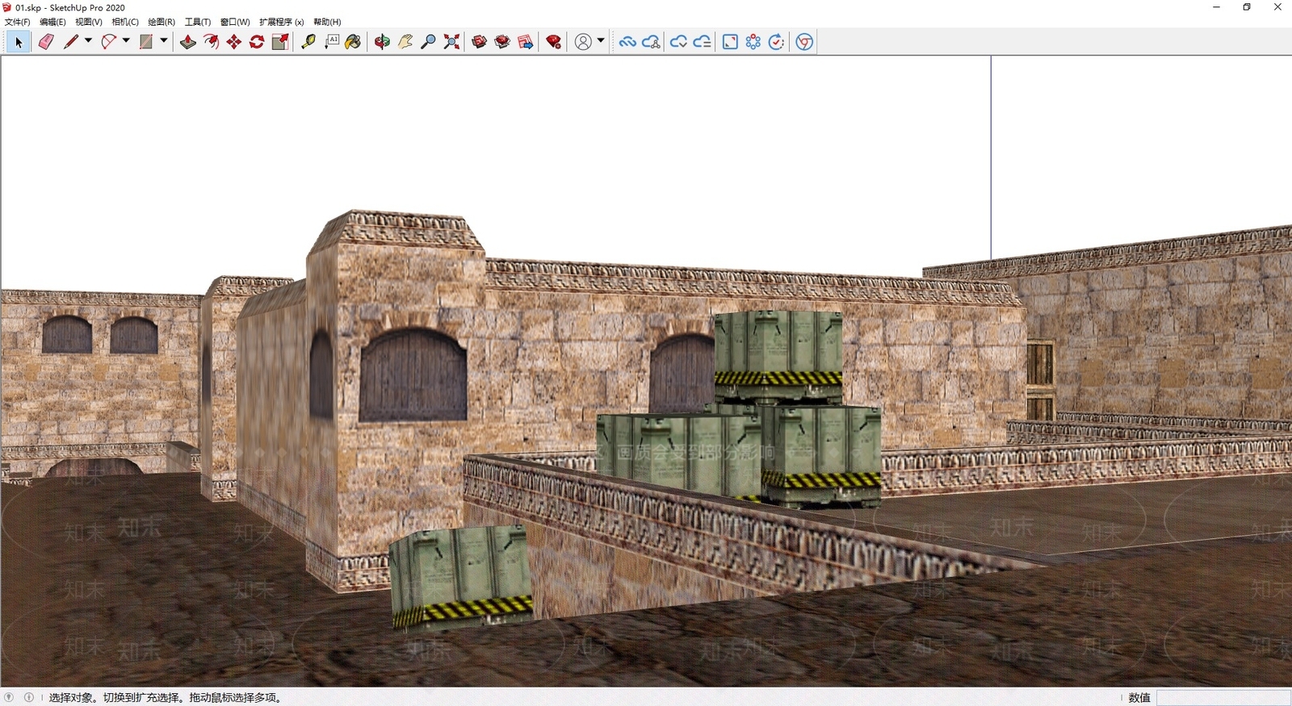Activate the Line pencil tool
1292x706 pixels.
pos(71,42)
